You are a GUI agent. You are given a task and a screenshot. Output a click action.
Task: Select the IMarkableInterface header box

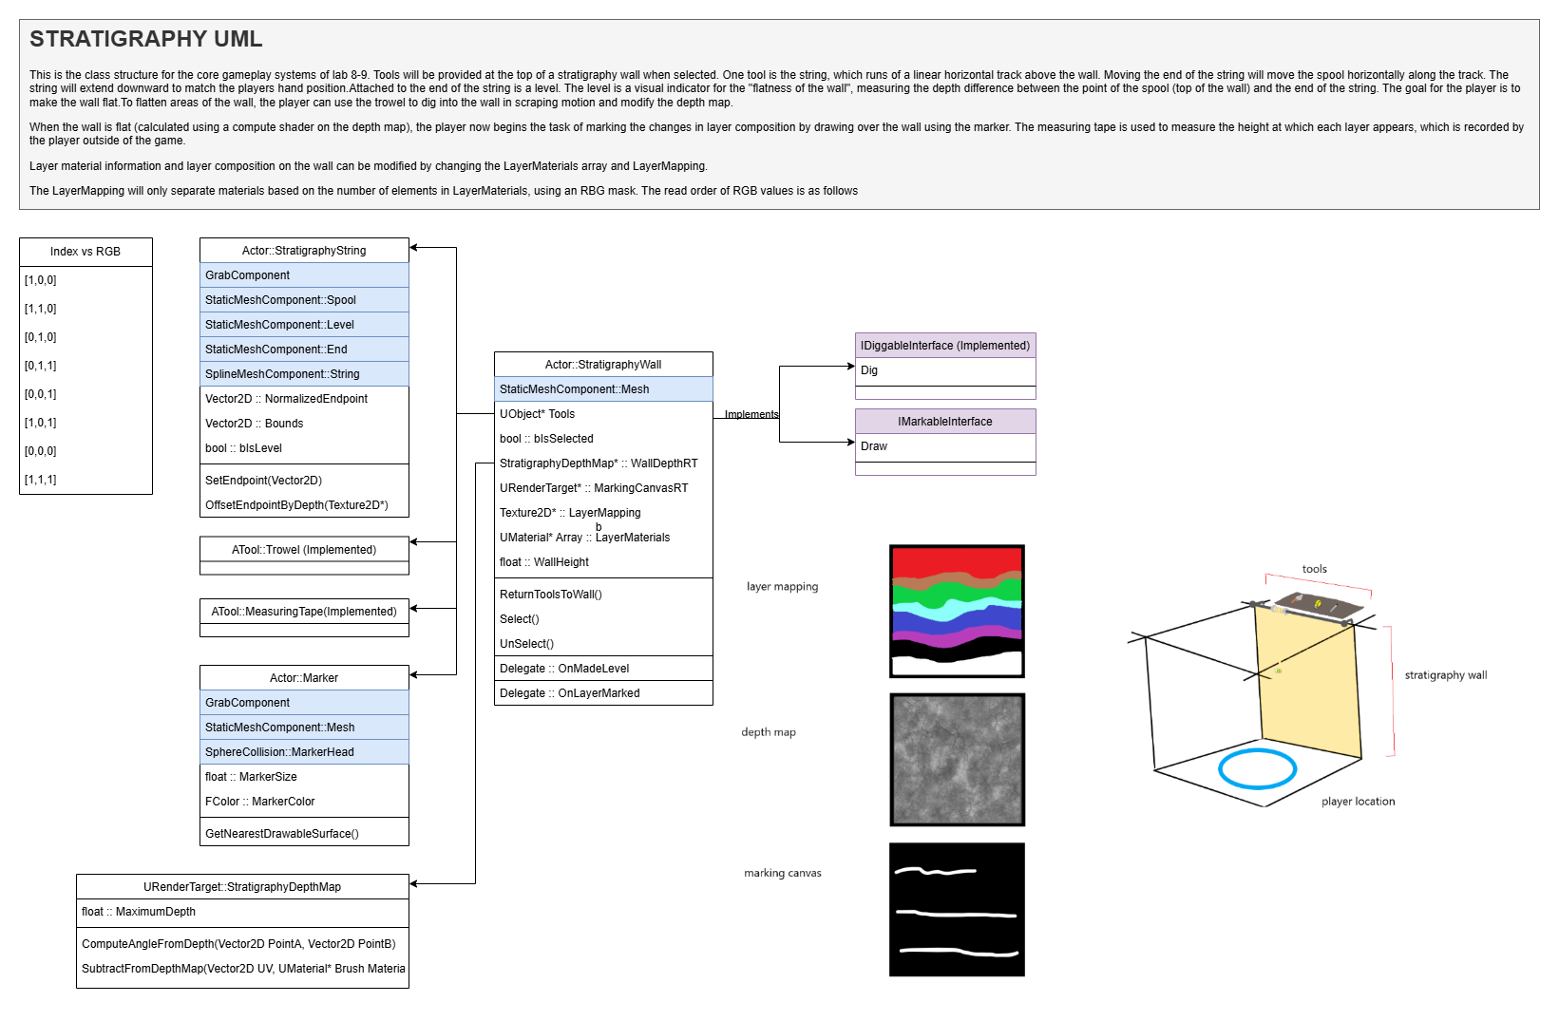click(945, 422)
